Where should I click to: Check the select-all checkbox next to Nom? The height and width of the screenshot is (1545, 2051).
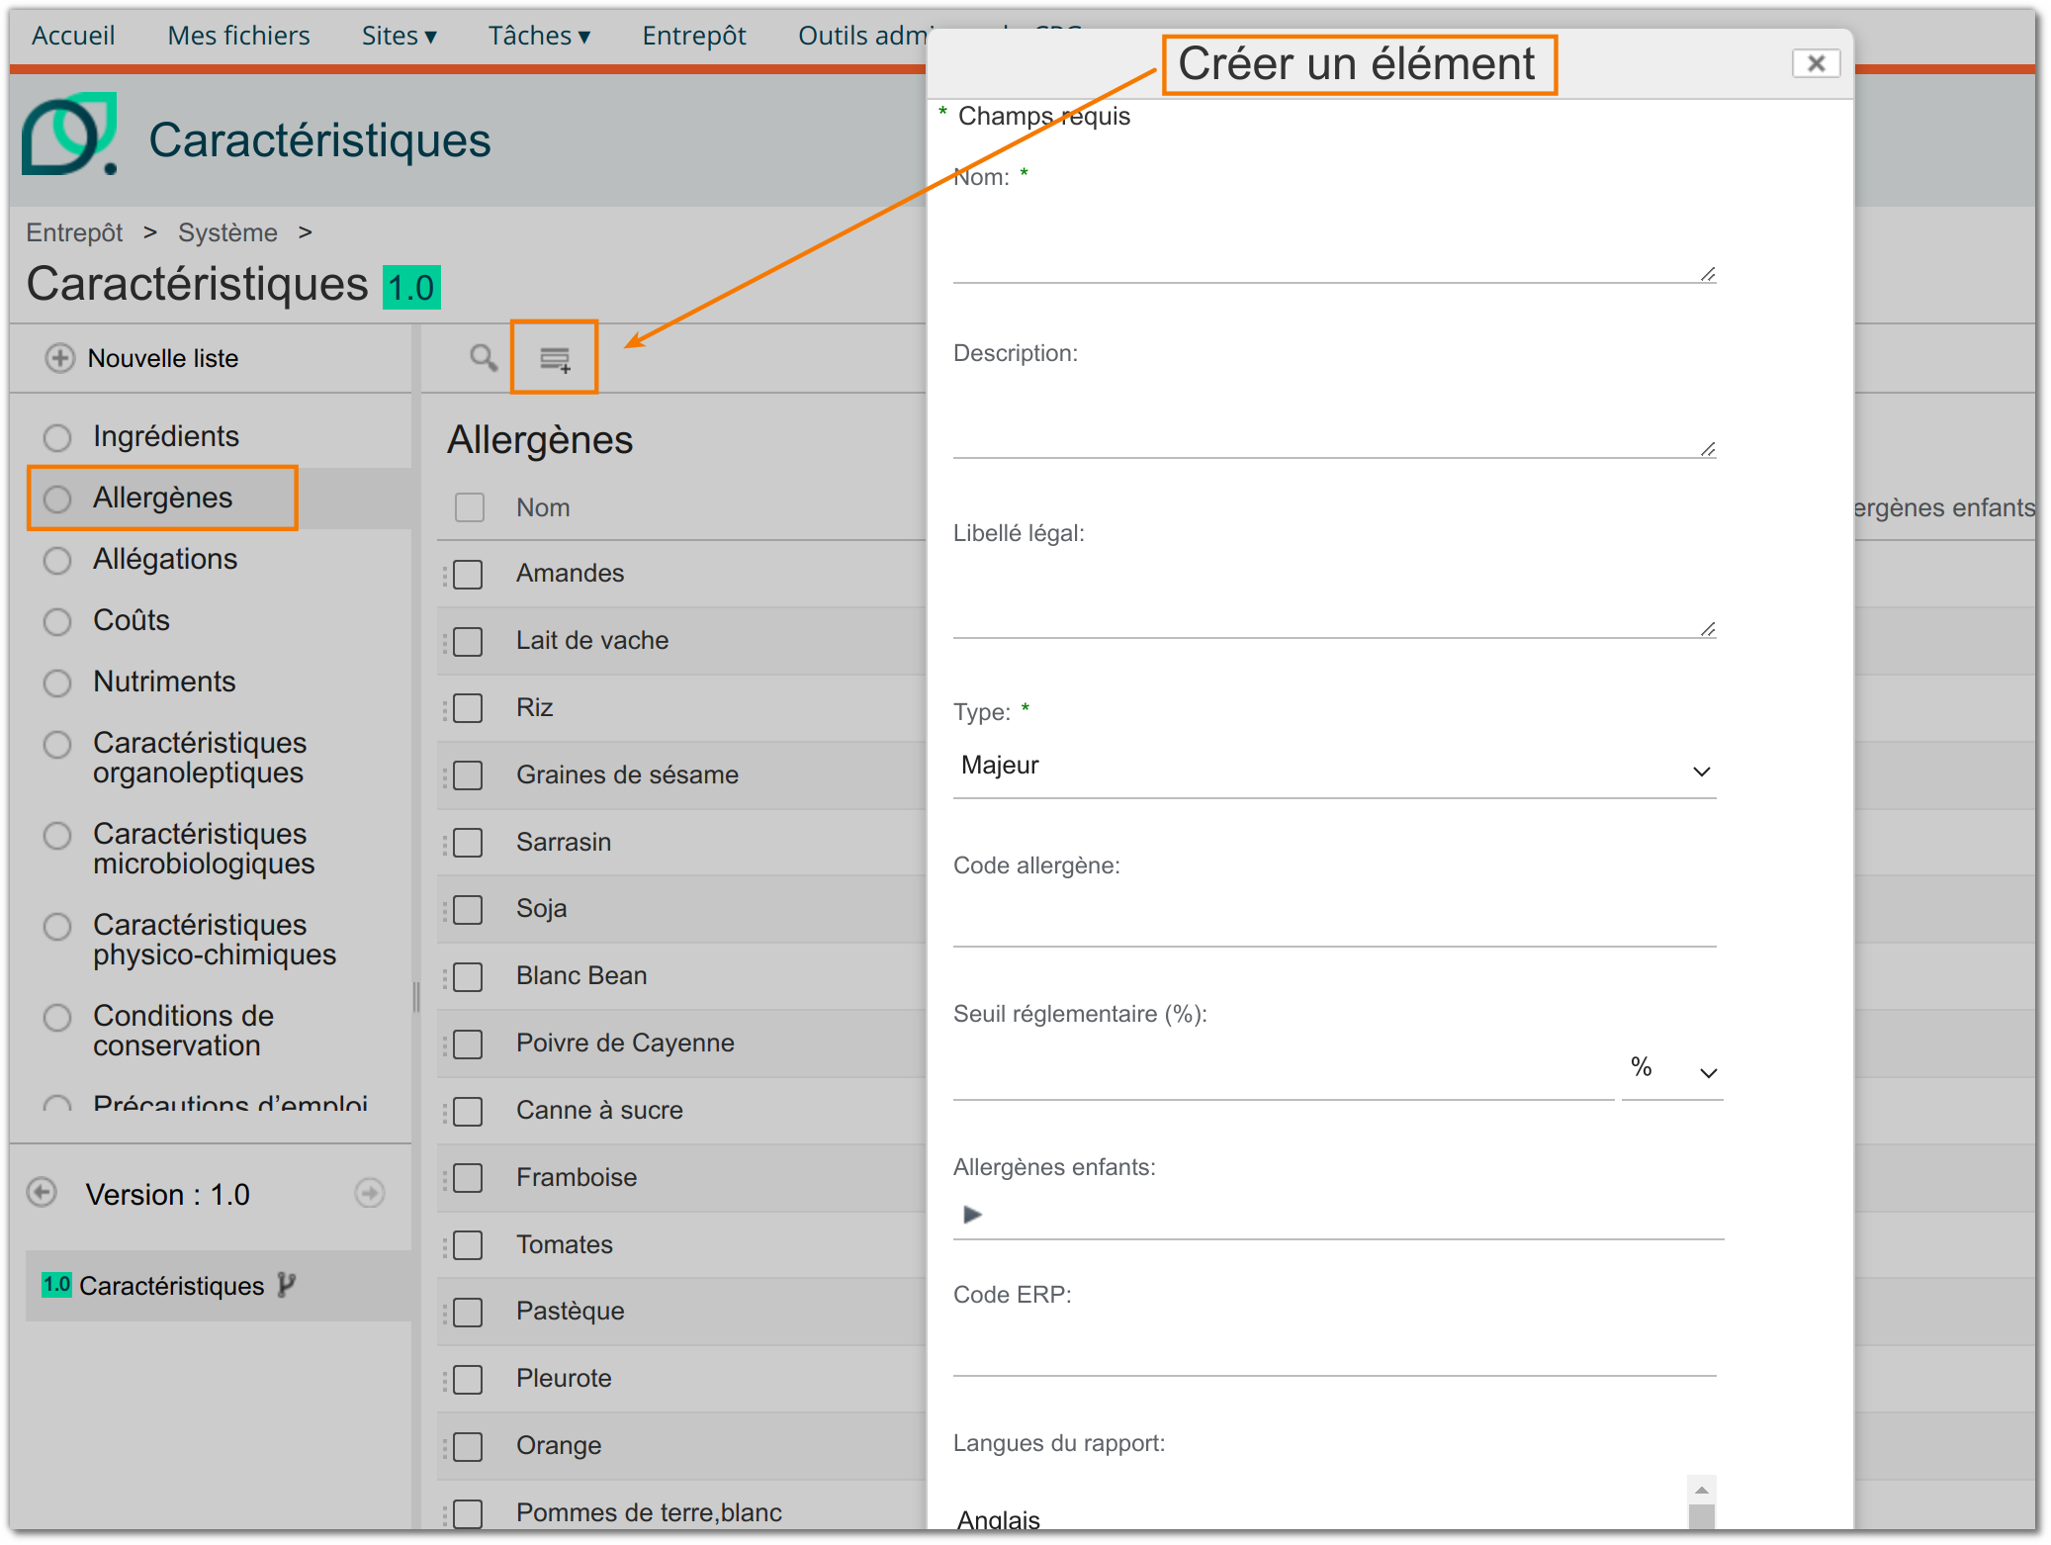tap(469, 507)
